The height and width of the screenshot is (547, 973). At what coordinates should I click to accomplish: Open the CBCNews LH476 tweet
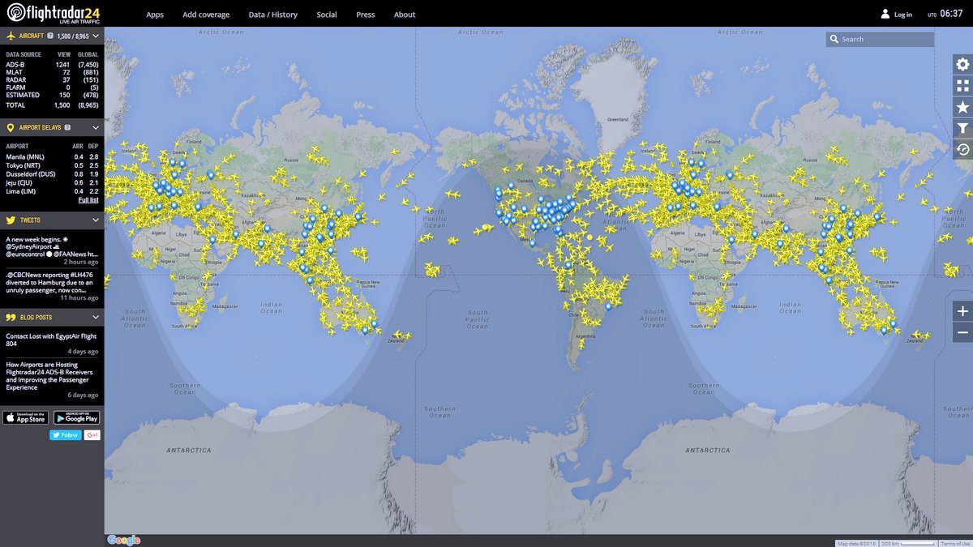(52, 283)
